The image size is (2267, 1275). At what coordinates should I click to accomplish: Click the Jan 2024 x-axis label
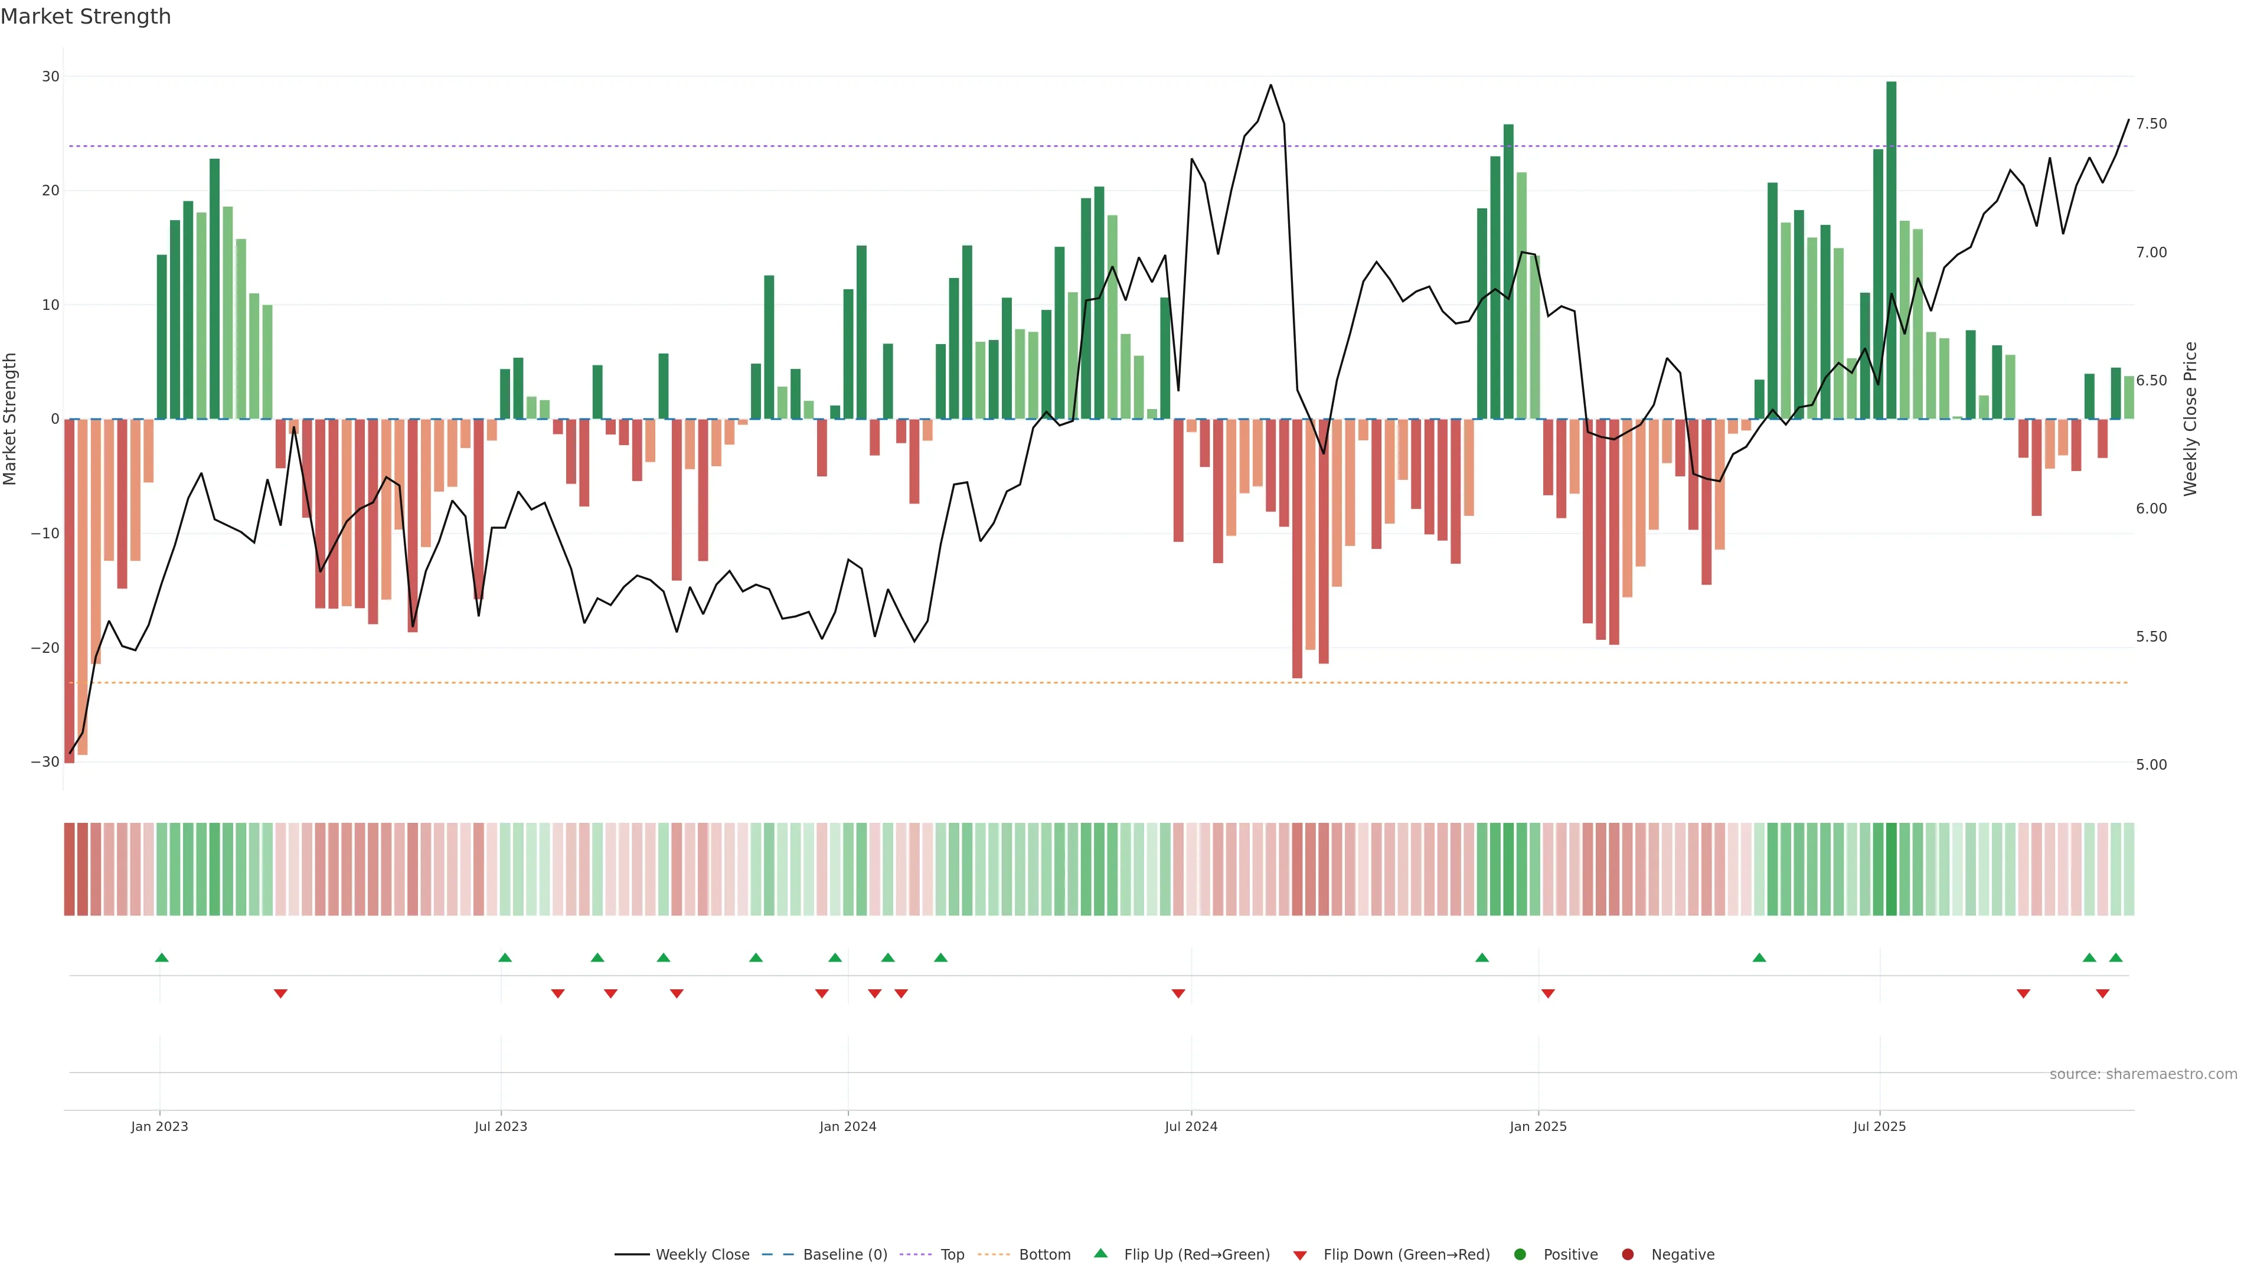coord(848,1126)
